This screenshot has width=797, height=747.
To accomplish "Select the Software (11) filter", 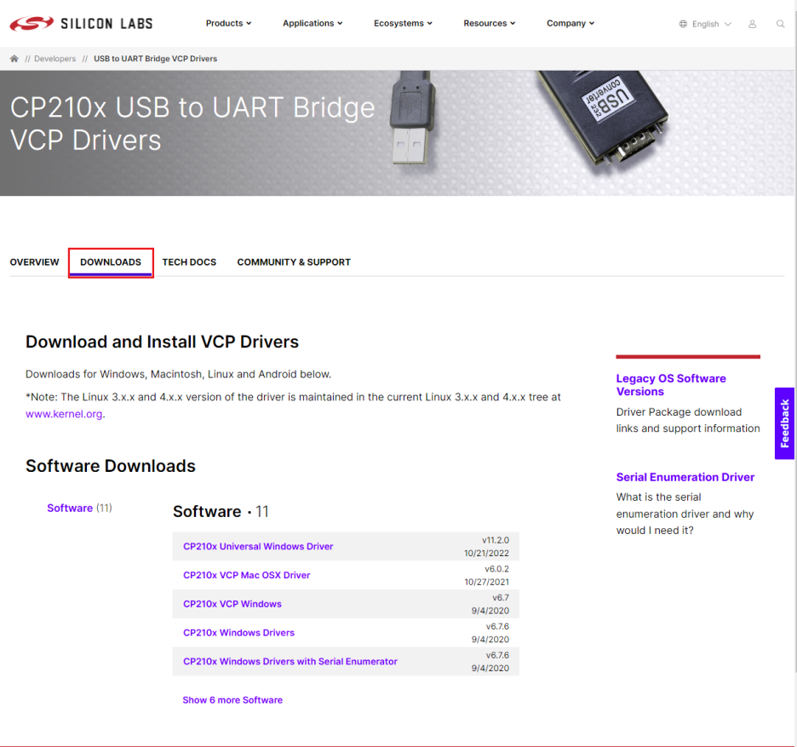I will pyautogui.click(x=79, y=508).
